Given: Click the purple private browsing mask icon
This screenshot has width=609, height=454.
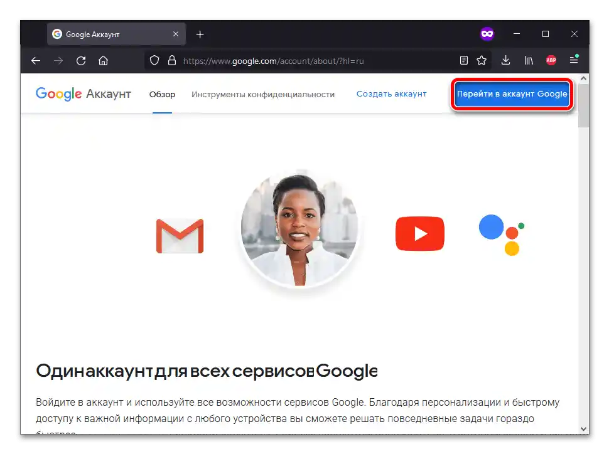Looking at the screenshot, I should (487, 34).
